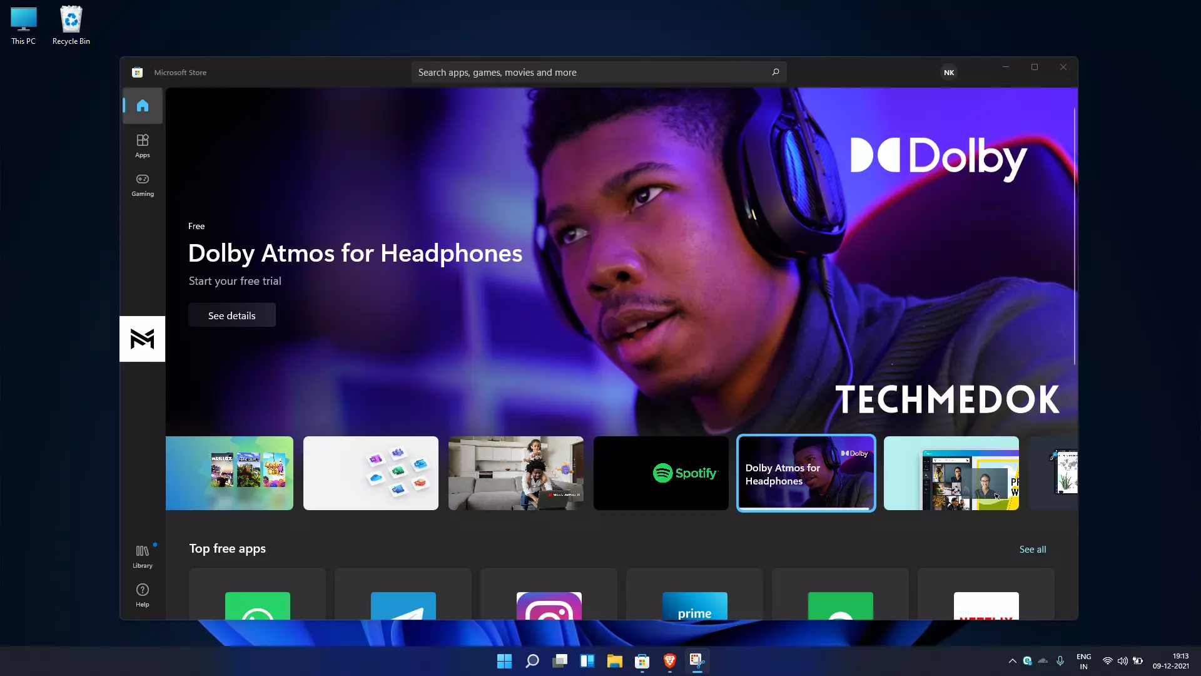
Task: Click See all for Top free apps
Action: click(1033, 547)
